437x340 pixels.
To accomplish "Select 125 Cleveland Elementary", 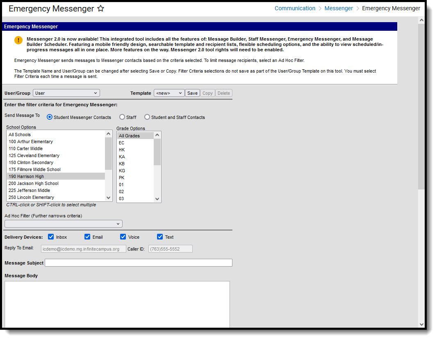I will pos(56,155).
